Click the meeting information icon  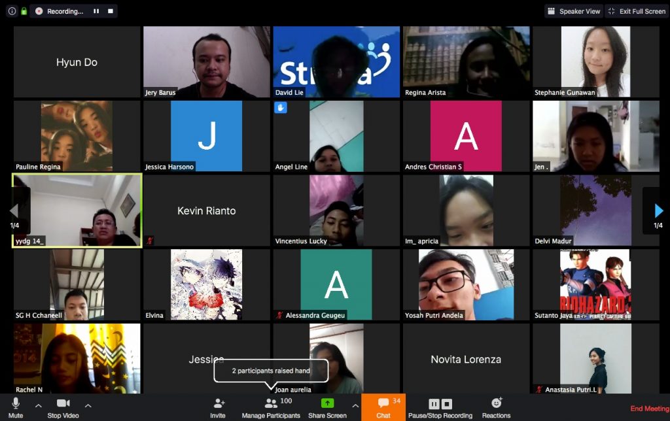coord(12,11)
